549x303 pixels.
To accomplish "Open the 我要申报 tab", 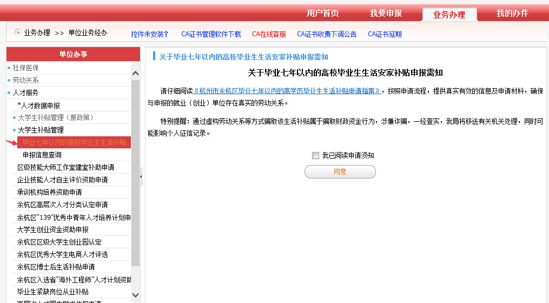I will (386, 14).
